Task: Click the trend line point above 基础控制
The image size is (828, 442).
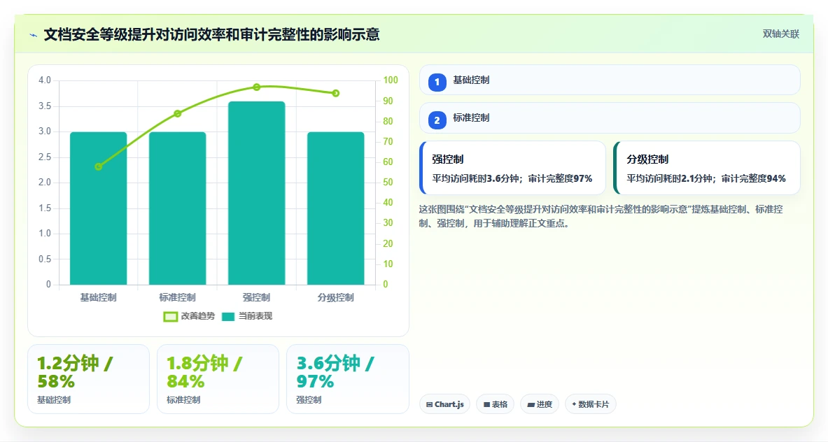Action: (x=98, y=166)
